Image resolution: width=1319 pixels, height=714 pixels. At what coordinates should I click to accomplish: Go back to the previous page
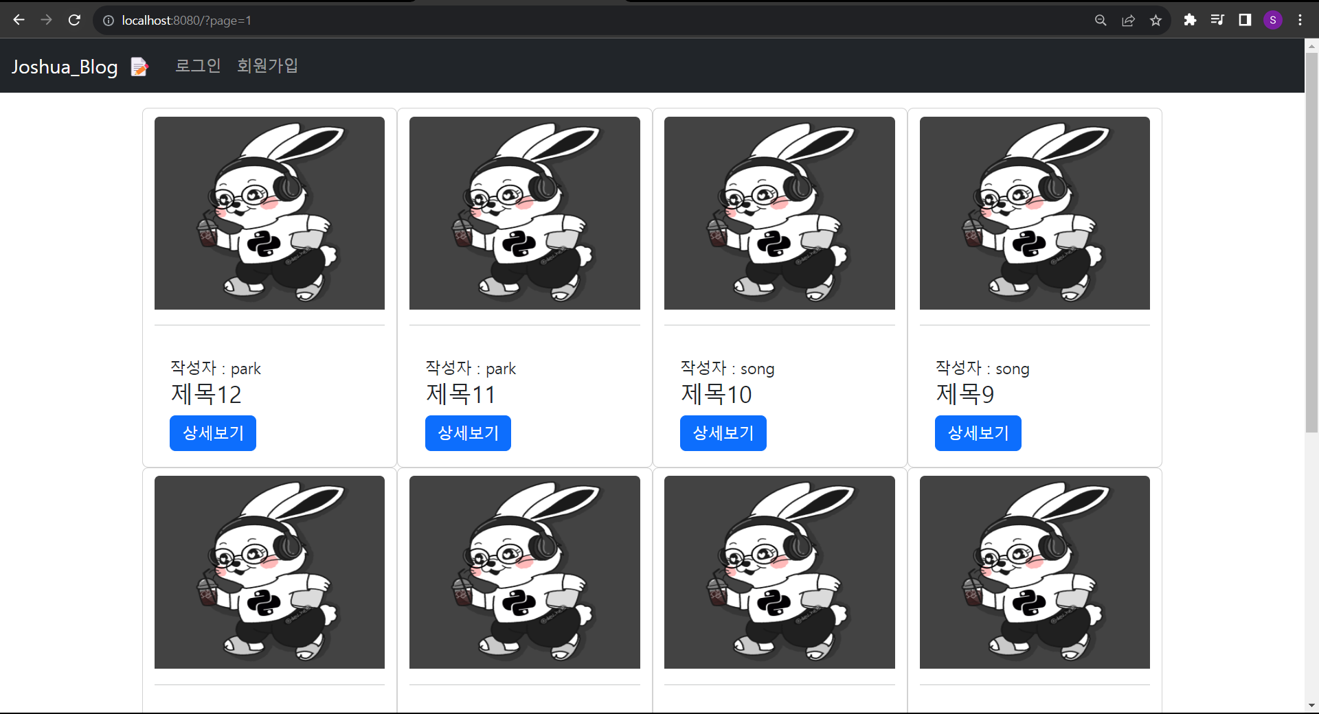point(19,20)
